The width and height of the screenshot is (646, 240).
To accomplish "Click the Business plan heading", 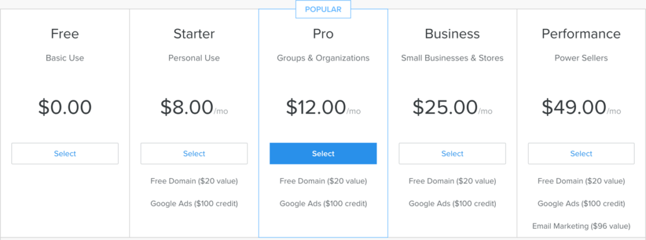I will click(452, 34).
